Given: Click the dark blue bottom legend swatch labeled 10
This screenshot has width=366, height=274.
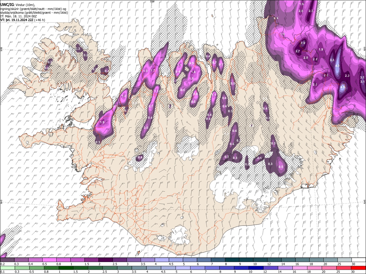Looking at the screenshot, I should point(256,268).
